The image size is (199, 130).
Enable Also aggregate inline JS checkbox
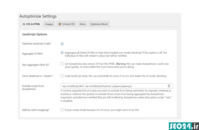(62, 64)
